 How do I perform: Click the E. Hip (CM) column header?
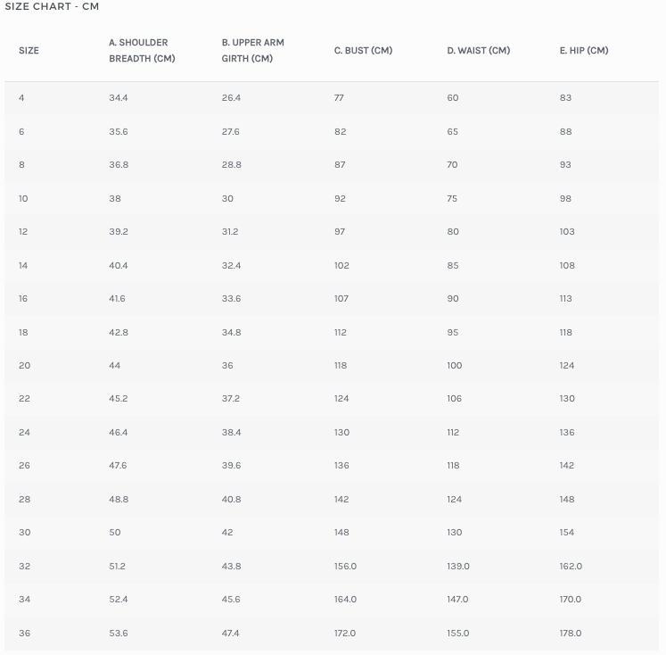point(584,51)
